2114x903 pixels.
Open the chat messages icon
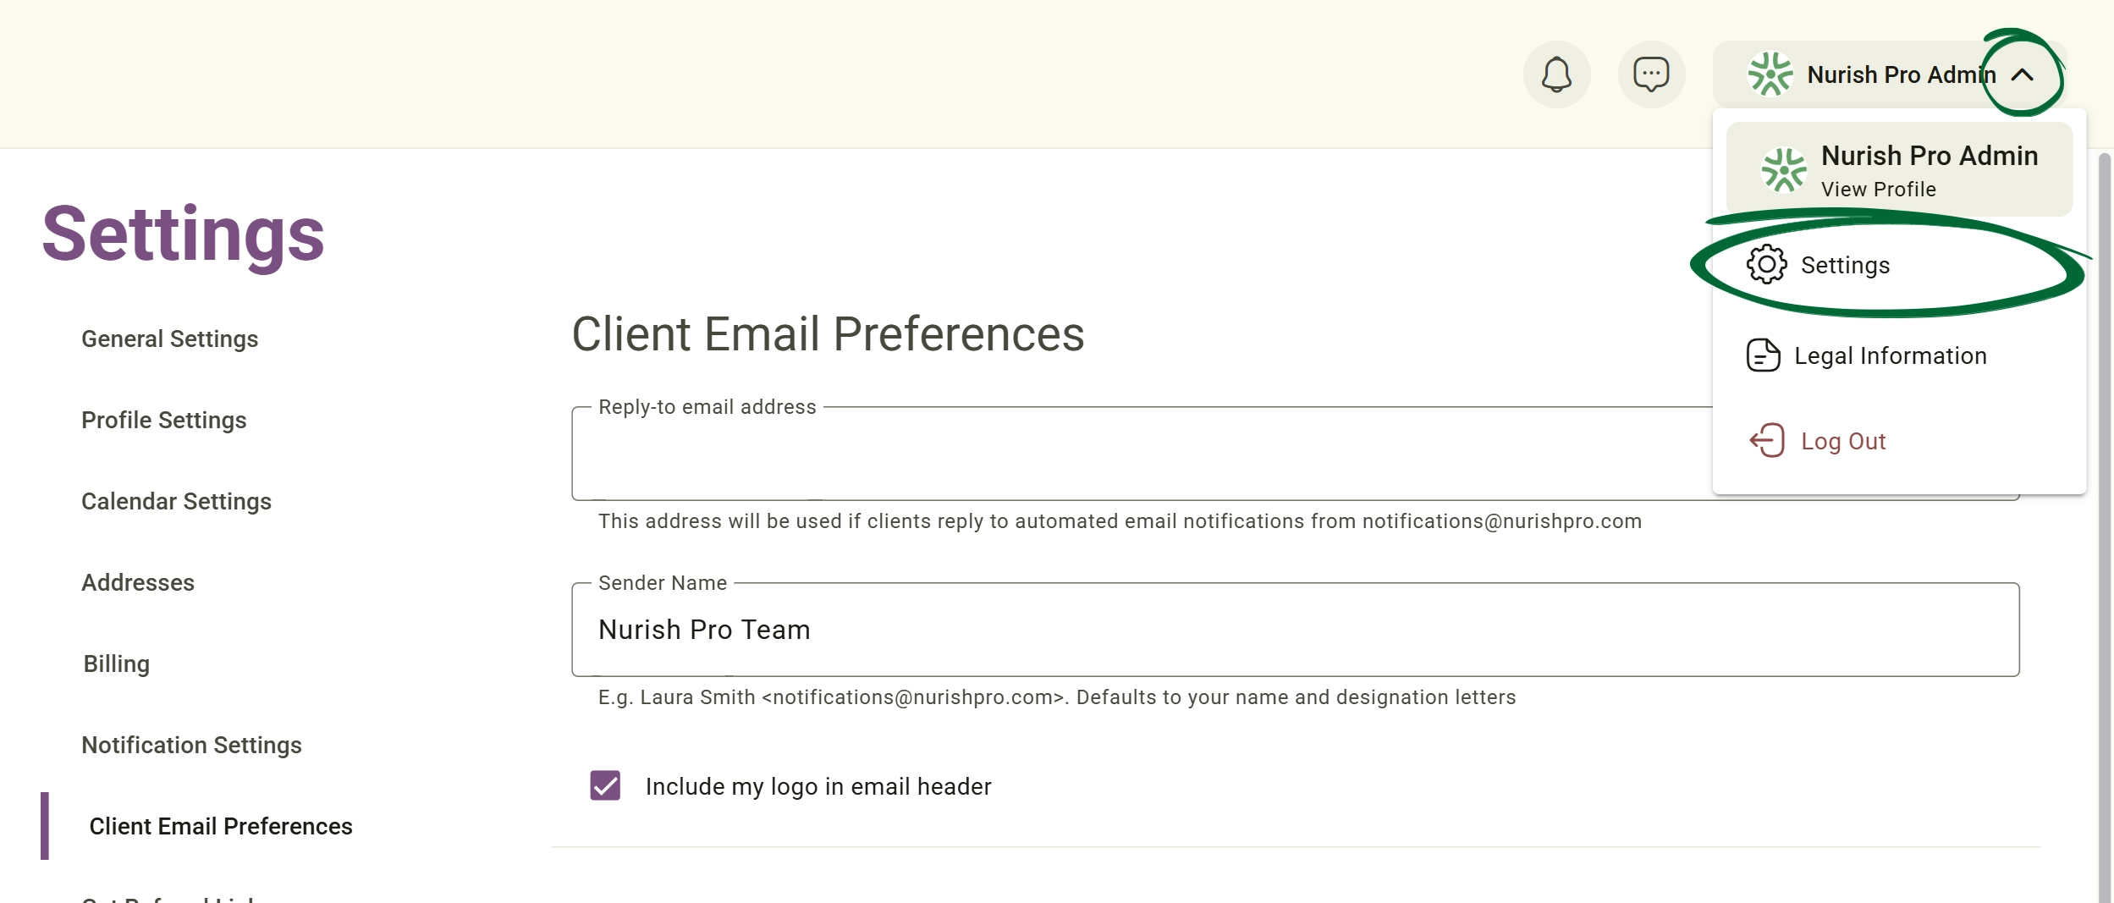pyautogui.click(x=1651, y=74)
